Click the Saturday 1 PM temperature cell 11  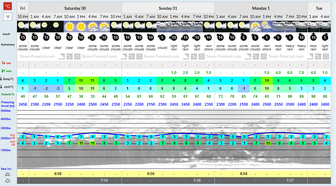pos(81,81)
